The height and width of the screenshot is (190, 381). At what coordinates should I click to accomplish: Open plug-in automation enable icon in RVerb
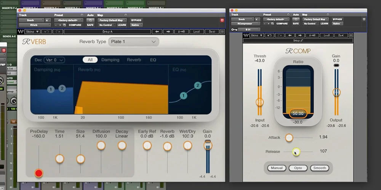[x=90, y=21]
